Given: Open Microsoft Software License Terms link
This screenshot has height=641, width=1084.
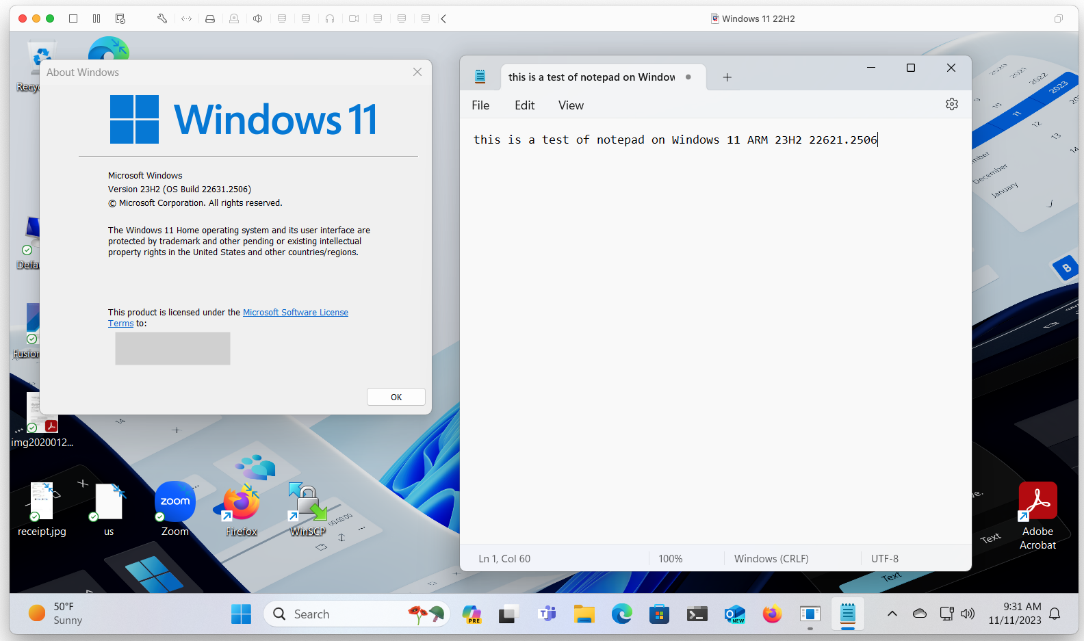Looking at the screenshot, I should pos(296,313).
